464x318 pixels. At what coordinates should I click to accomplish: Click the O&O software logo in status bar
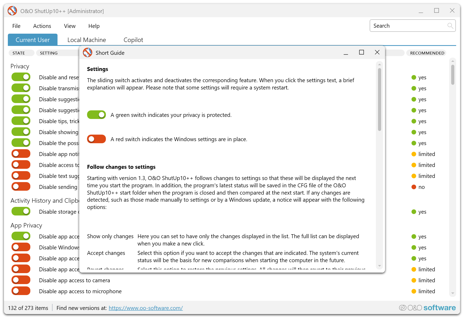click(x=427, y=308)
